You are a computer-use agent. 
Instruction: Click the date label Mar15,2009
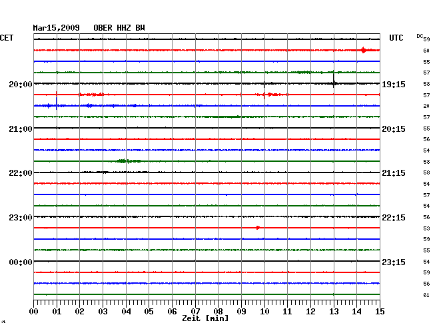pos(56,28)
